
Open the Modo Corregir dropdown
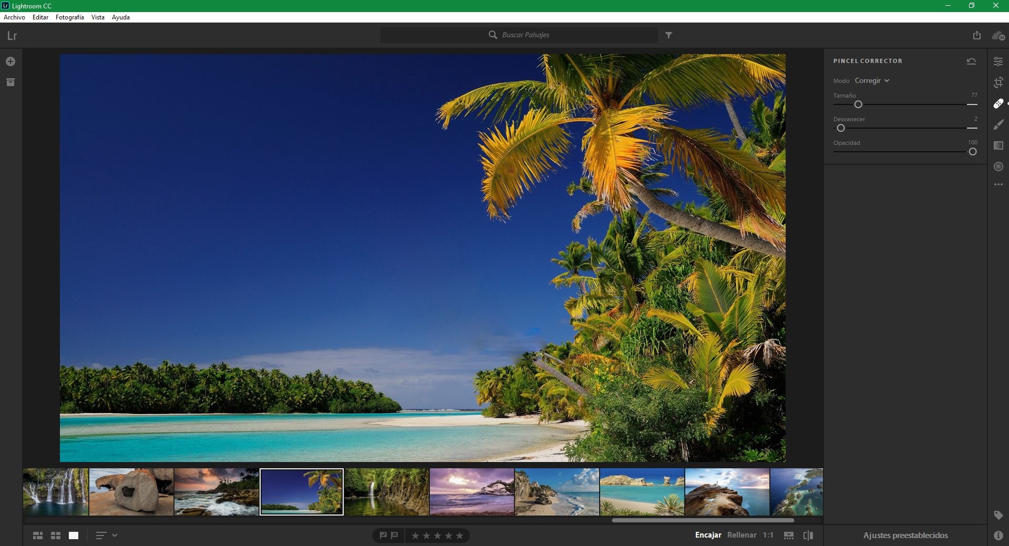click(x=872, y=80)
